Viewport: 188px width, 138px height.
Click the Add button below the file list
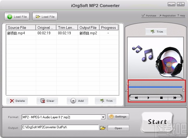pyautogui.click(x=78, y=101)
